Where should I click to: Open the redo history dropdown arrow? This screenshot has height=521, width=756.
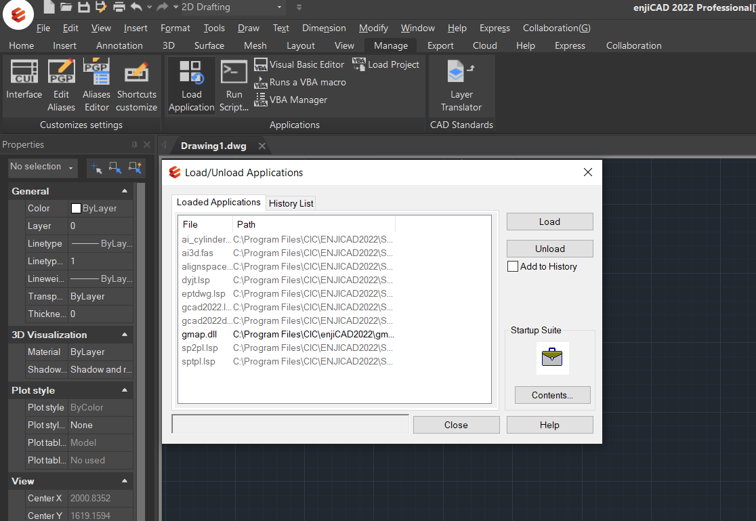click(175, 7)
